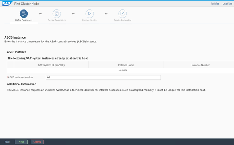Screen dimensions: 234x145
Task: Click the ASCS Instance Number label
Action: click(20, 77)
